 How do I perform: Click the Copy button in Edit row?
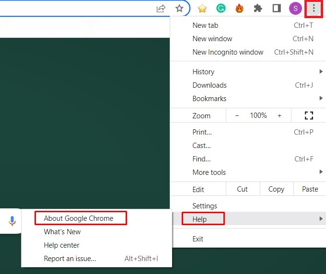click(277, 189)
